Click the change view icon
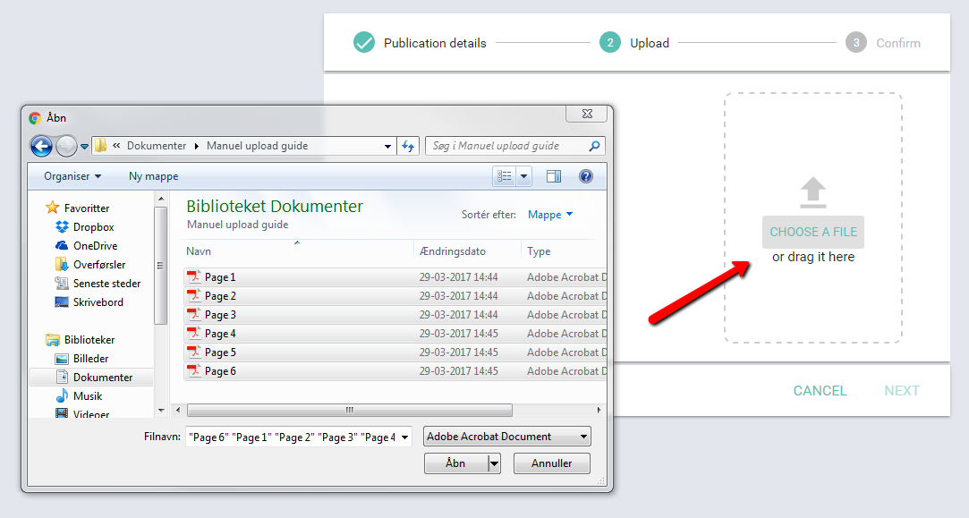Viewport: 969px width, 518px height. pyautogui.click(x=505, y=176)
